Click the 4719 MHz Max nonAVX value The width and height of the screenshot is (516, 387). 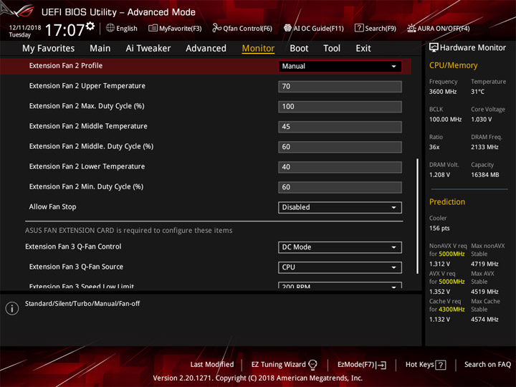point(484,264)
